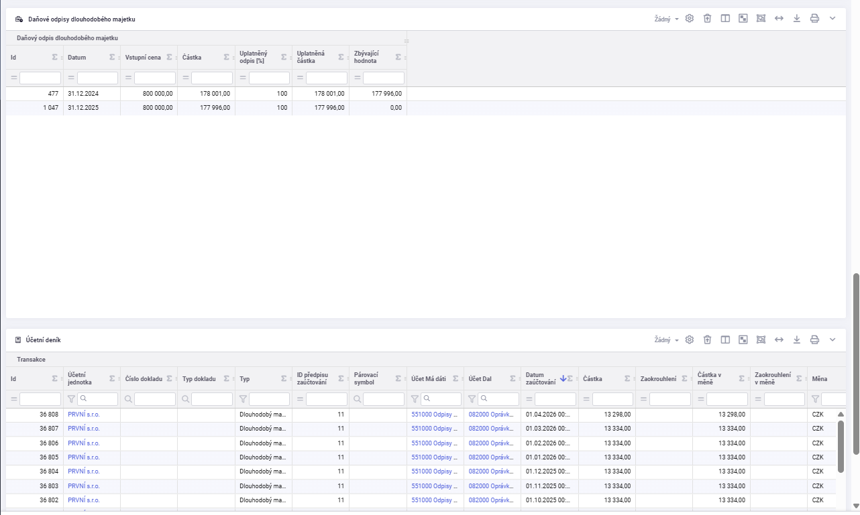Click the Párovací symbol search filter field

(384, 399)
